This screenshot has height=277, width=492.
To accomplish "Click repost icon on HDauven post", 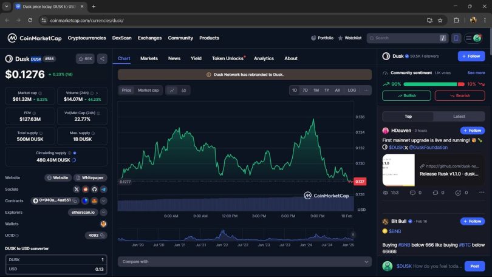I will coord(435,193).
